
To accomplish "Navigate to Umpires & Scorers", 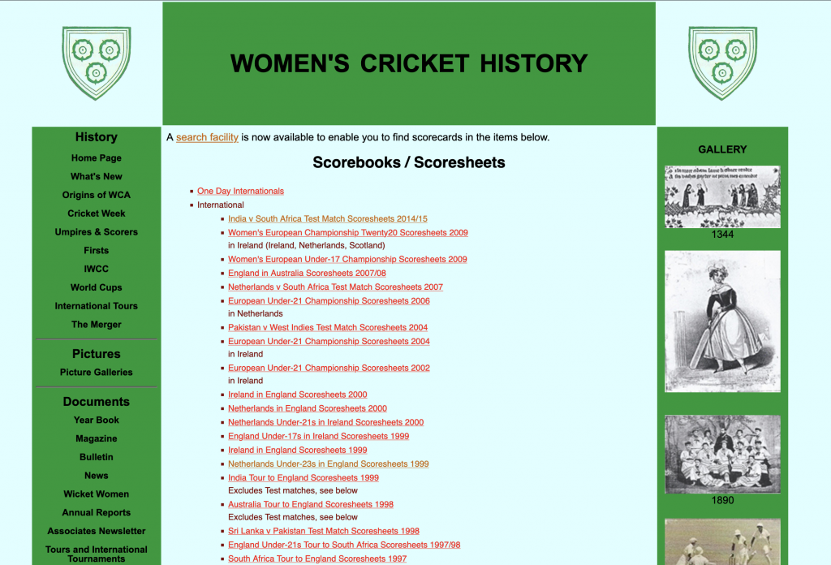I will coord(97,232).
